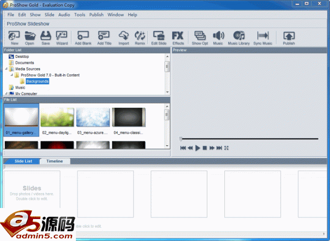The image size is (330, 241).
Task: Click the Remix toolbar icon
Action: click(140, 38)
